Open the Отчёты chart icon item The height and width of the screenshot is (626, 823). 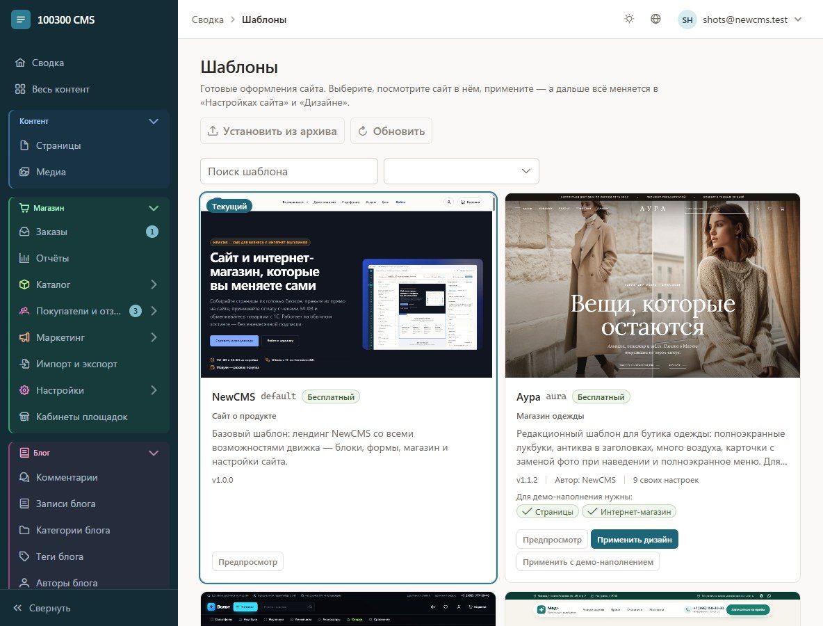pyautogui.click(x=24, y=258)
